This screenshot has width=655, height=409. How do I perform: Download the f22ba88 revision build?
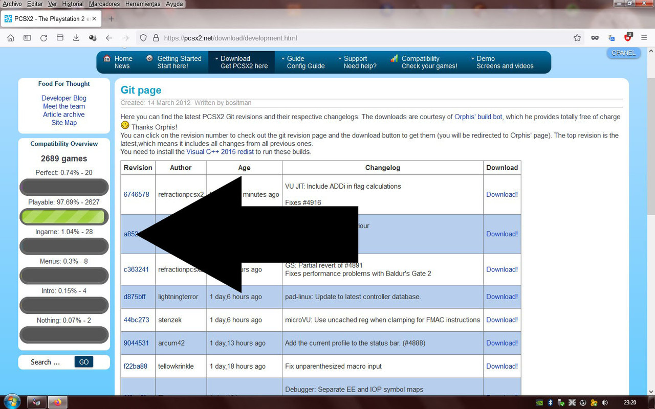pos(502,366)
